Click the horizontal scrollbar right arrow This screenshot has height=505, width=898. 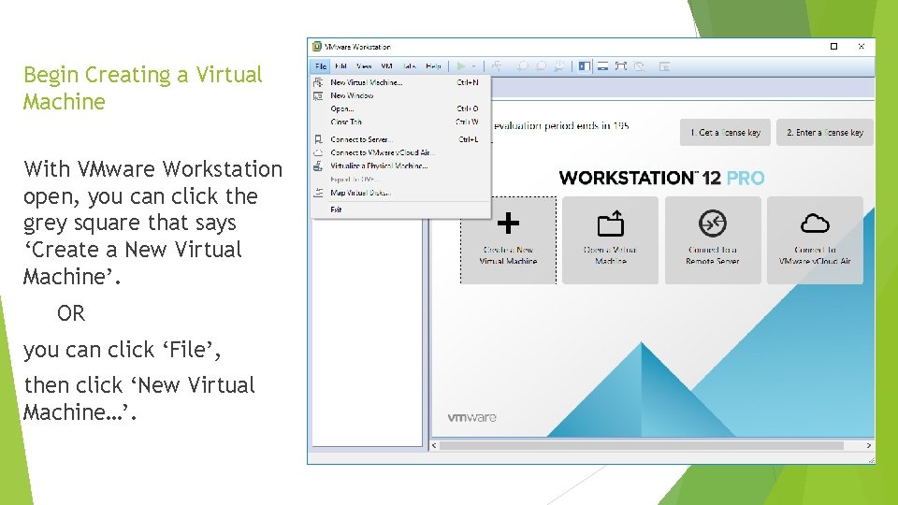point(869,445)
